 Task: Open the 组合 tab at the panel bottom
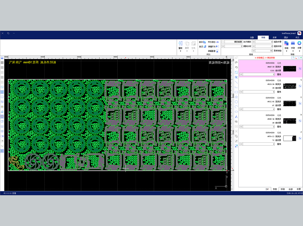[291, 189]
